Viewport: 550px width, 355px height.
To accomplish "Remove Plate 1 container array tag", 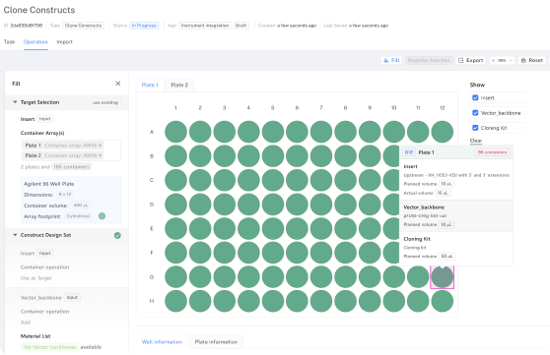I will 101,146.
